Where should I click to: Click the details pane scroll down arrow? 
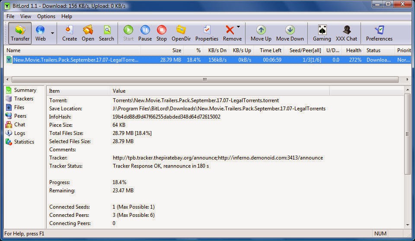pyautogui.click(x=407, y=225)
